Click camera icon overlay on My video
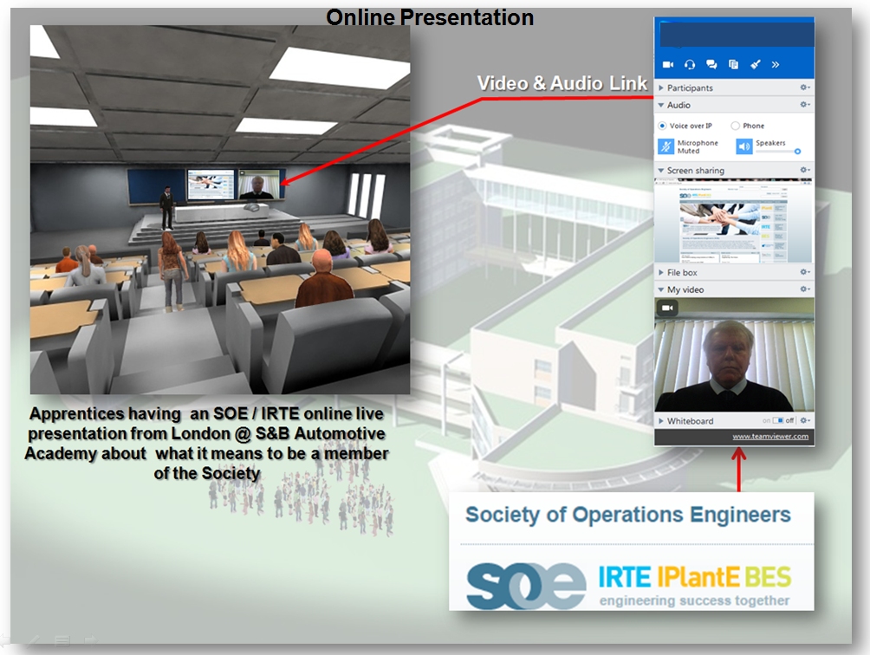 point(667,308)
